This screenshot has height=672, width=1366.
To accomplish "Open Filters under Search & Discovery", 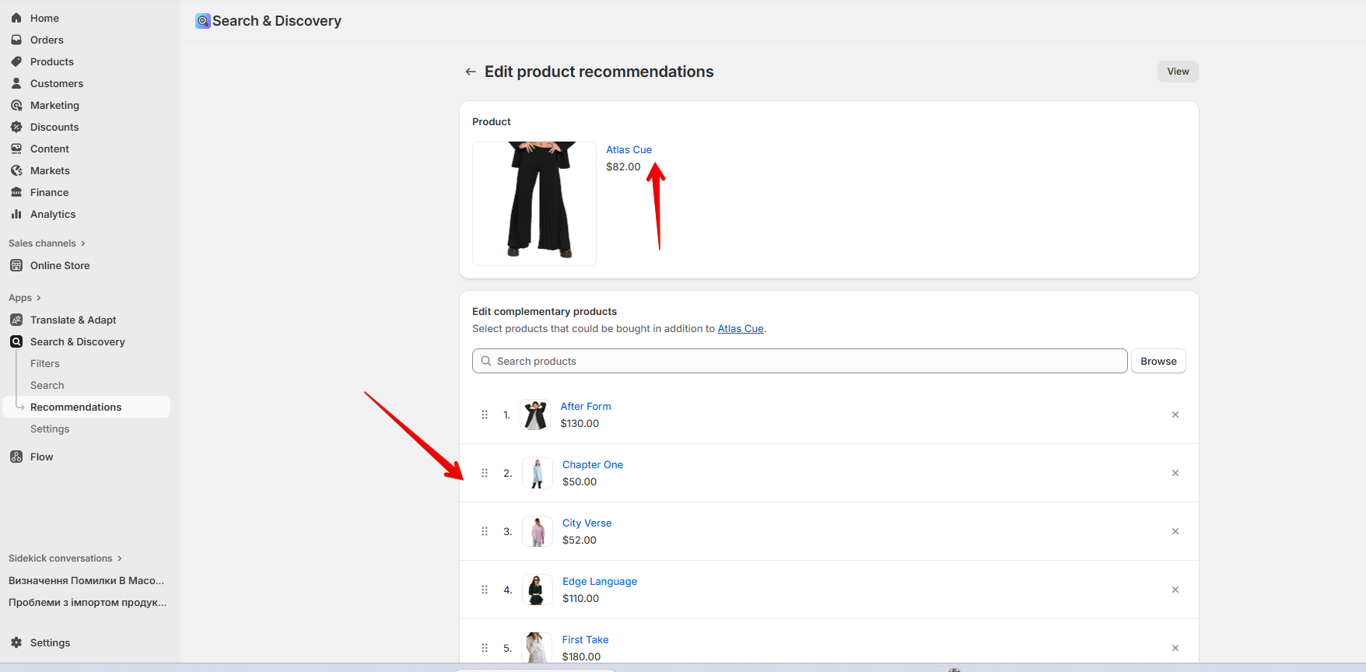I will pyautogui.click(x=45, y=363).
